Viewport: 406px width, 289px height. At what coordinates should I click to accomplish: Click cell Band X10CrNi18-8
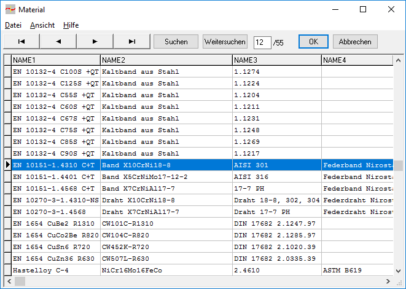click(166, 165)
